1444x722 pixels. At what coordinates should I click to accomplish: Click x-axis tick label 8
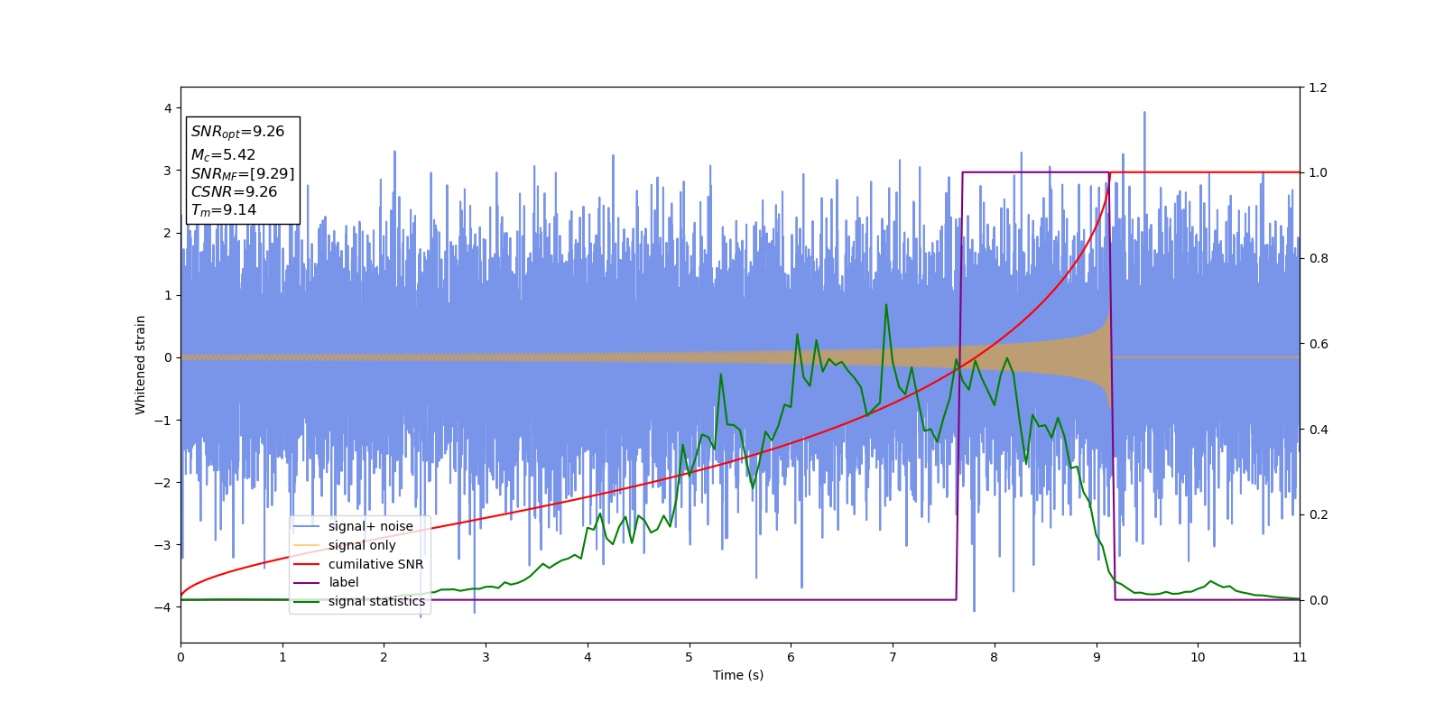tap(995, 657)
